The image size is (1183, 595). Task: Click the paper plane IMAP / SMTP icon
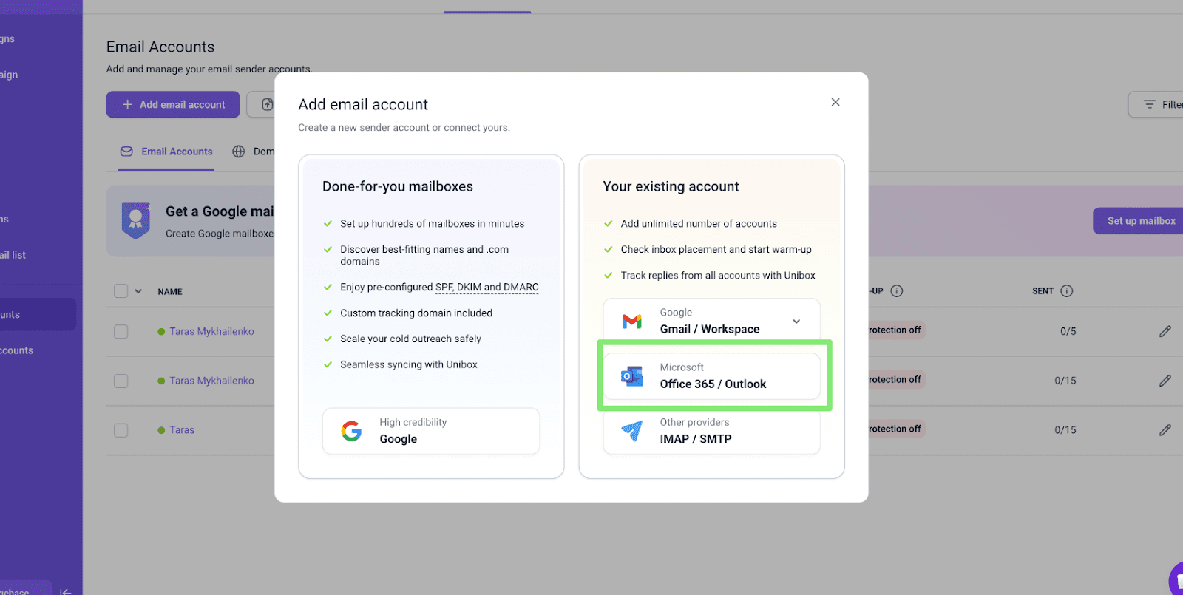[x=631, y=431]
